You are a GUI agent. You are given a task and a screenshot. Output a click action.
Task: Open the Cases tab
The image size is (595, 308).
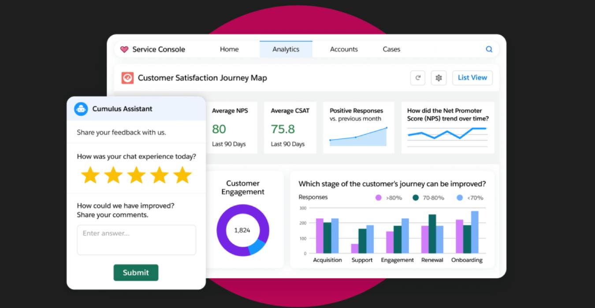(x=391, y=49)
